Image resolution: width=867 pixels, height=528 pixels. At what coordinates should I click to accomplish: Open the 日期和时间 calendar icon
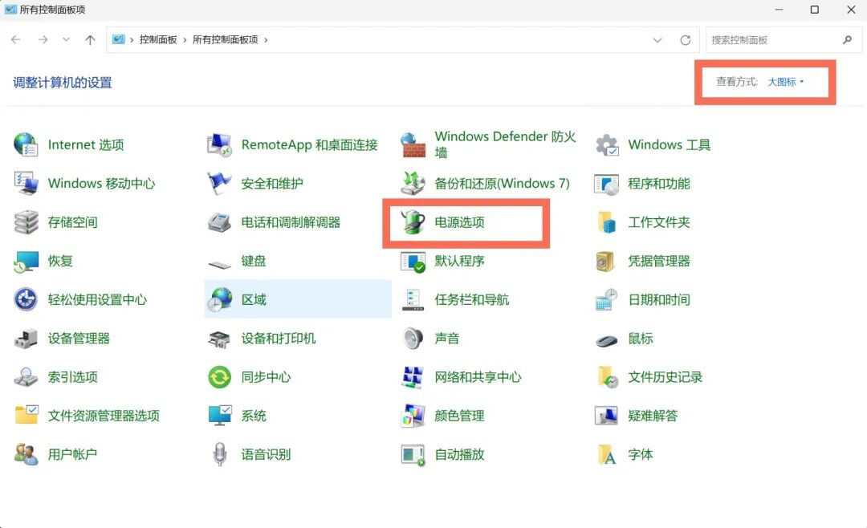[x=607, y=299]
